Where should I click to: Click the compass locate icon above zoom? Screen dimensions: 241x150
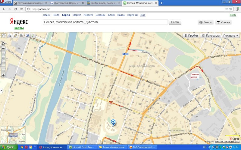3,43
